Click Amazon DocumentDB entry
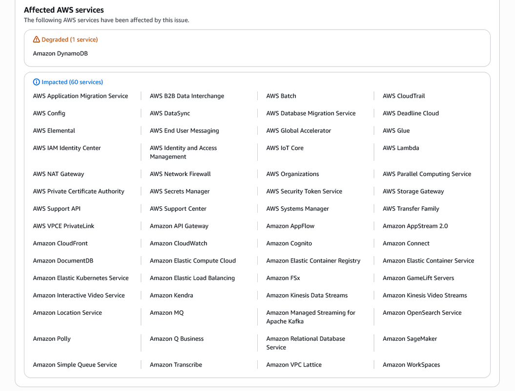The width and height of the screenshot is (515, 391). [x=63, y=261]
